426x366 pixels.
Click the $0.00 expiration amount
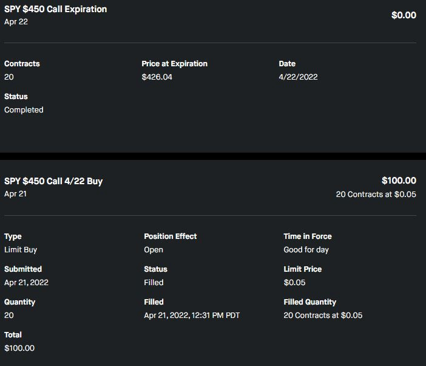pyautogui.click(x=404, y=15)
